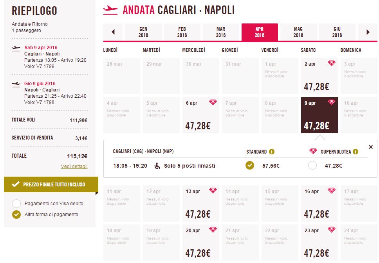Pick the 20 apr date cell
Image resolution: width=379 pixels, height=263 pixels.
[x=200, y=243]
